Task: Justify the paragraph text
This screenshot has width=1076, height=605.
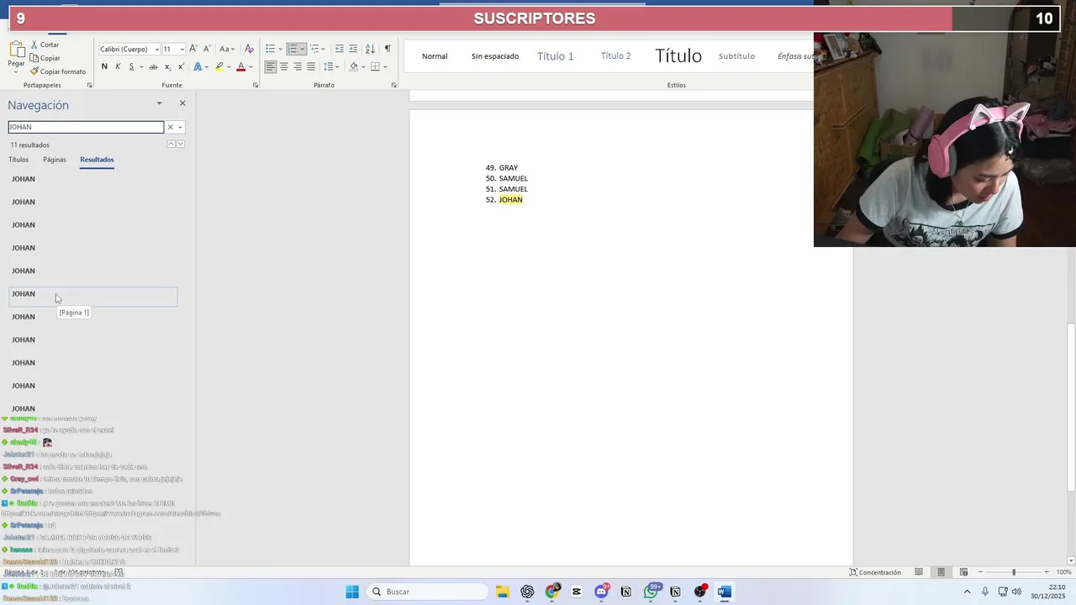Action: tap(311, 66)
